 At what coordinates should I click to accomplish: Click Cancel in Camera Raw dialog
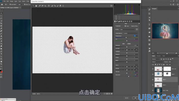126,98
